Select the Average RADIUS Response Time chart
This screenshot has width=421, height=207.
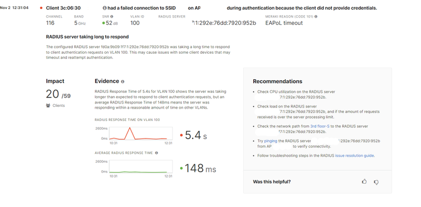click(141, 166)
